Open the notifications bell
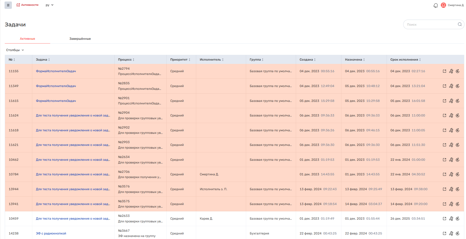466x239 pixels. 435,5
